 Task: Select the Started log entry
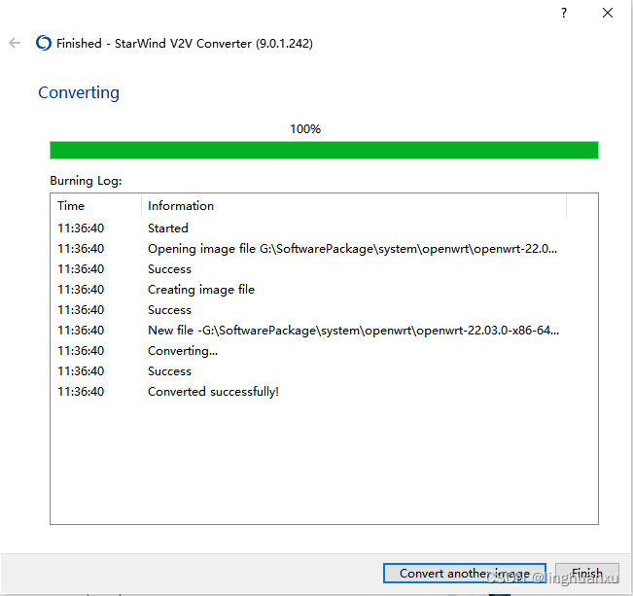[324, 228]
